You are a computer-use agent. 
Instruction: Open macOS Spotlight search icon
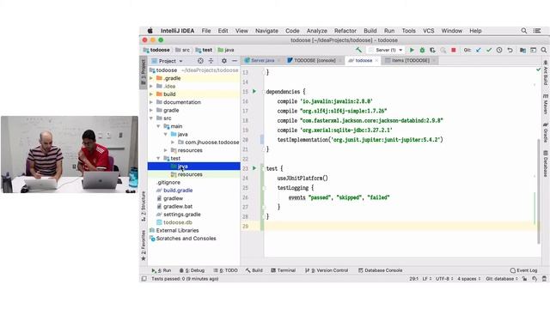(x=524, y=31)
